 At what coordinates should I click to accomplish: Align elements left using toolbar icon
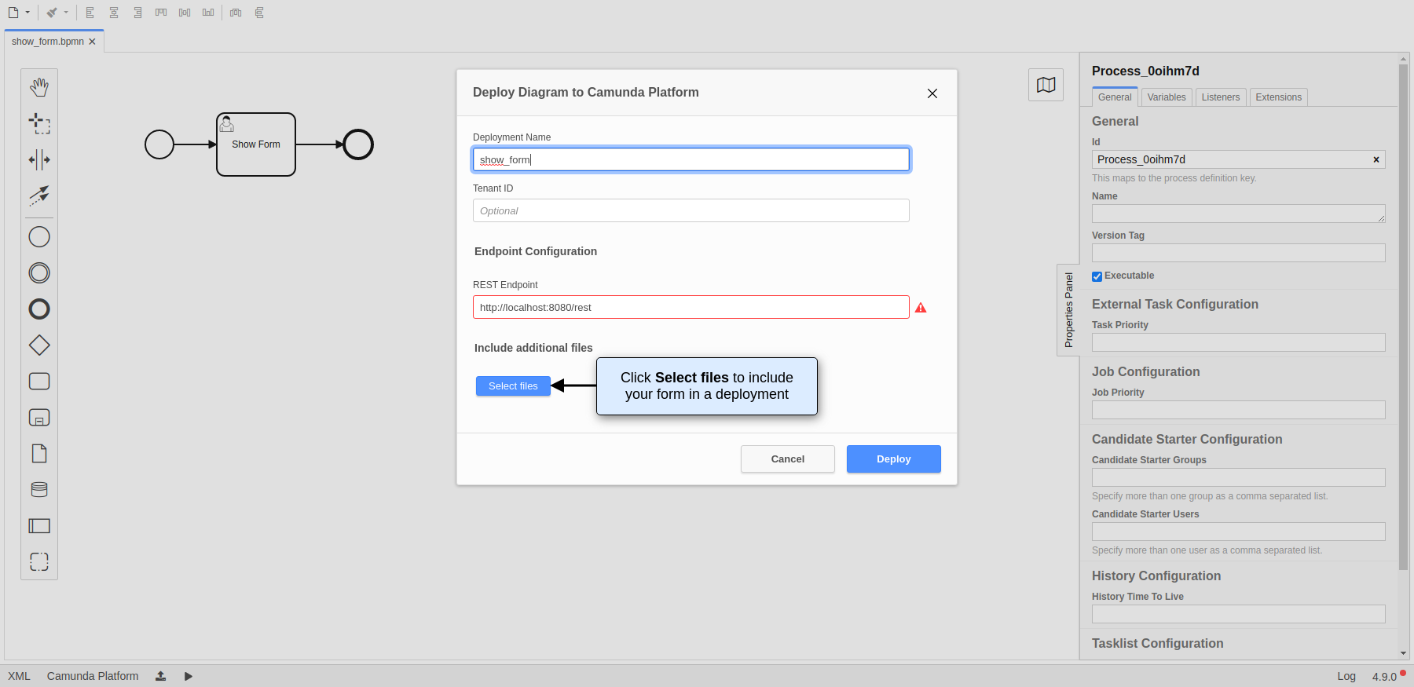tap(90, 13)
